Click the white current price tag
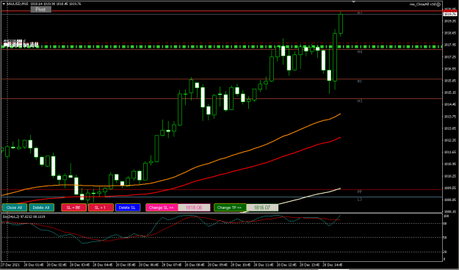 click(450, 14)
